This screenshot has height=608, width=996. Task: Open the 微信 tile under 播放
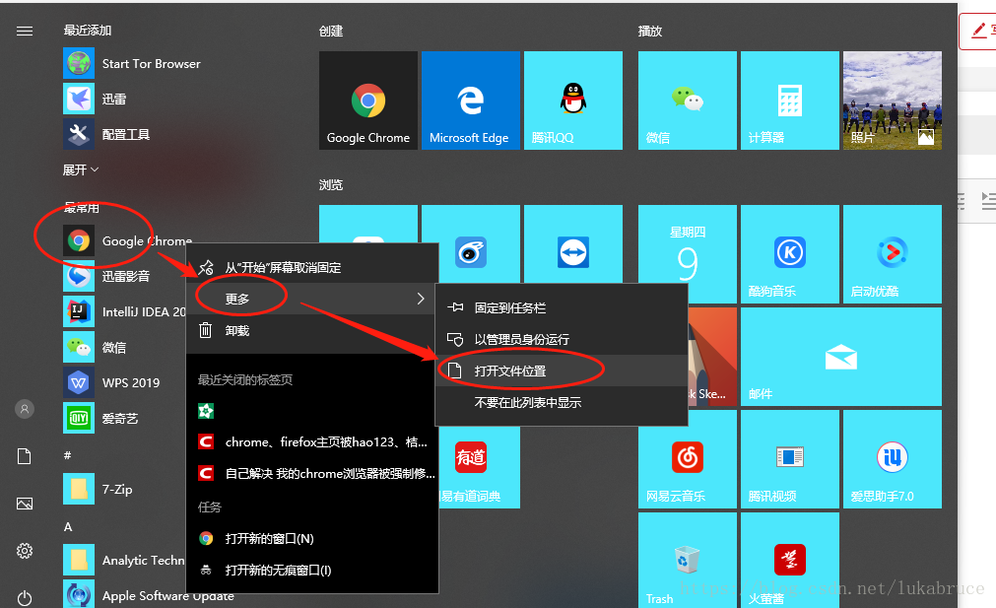(x=688, y=101)
